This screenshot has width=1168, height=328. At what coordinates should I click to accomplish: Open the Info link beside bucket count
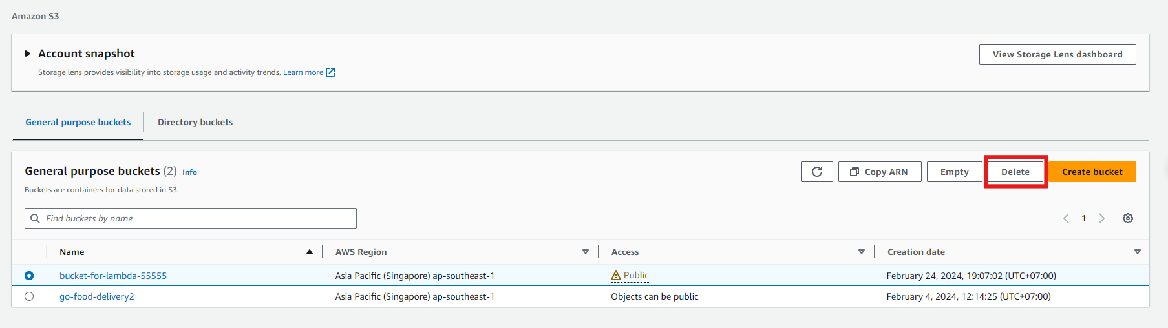pyautogui.click(x=189, y=172)
